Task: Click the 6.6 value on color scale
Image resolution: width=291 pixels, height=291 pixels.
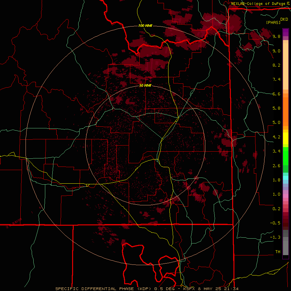Action: click(x=276, y=94)
